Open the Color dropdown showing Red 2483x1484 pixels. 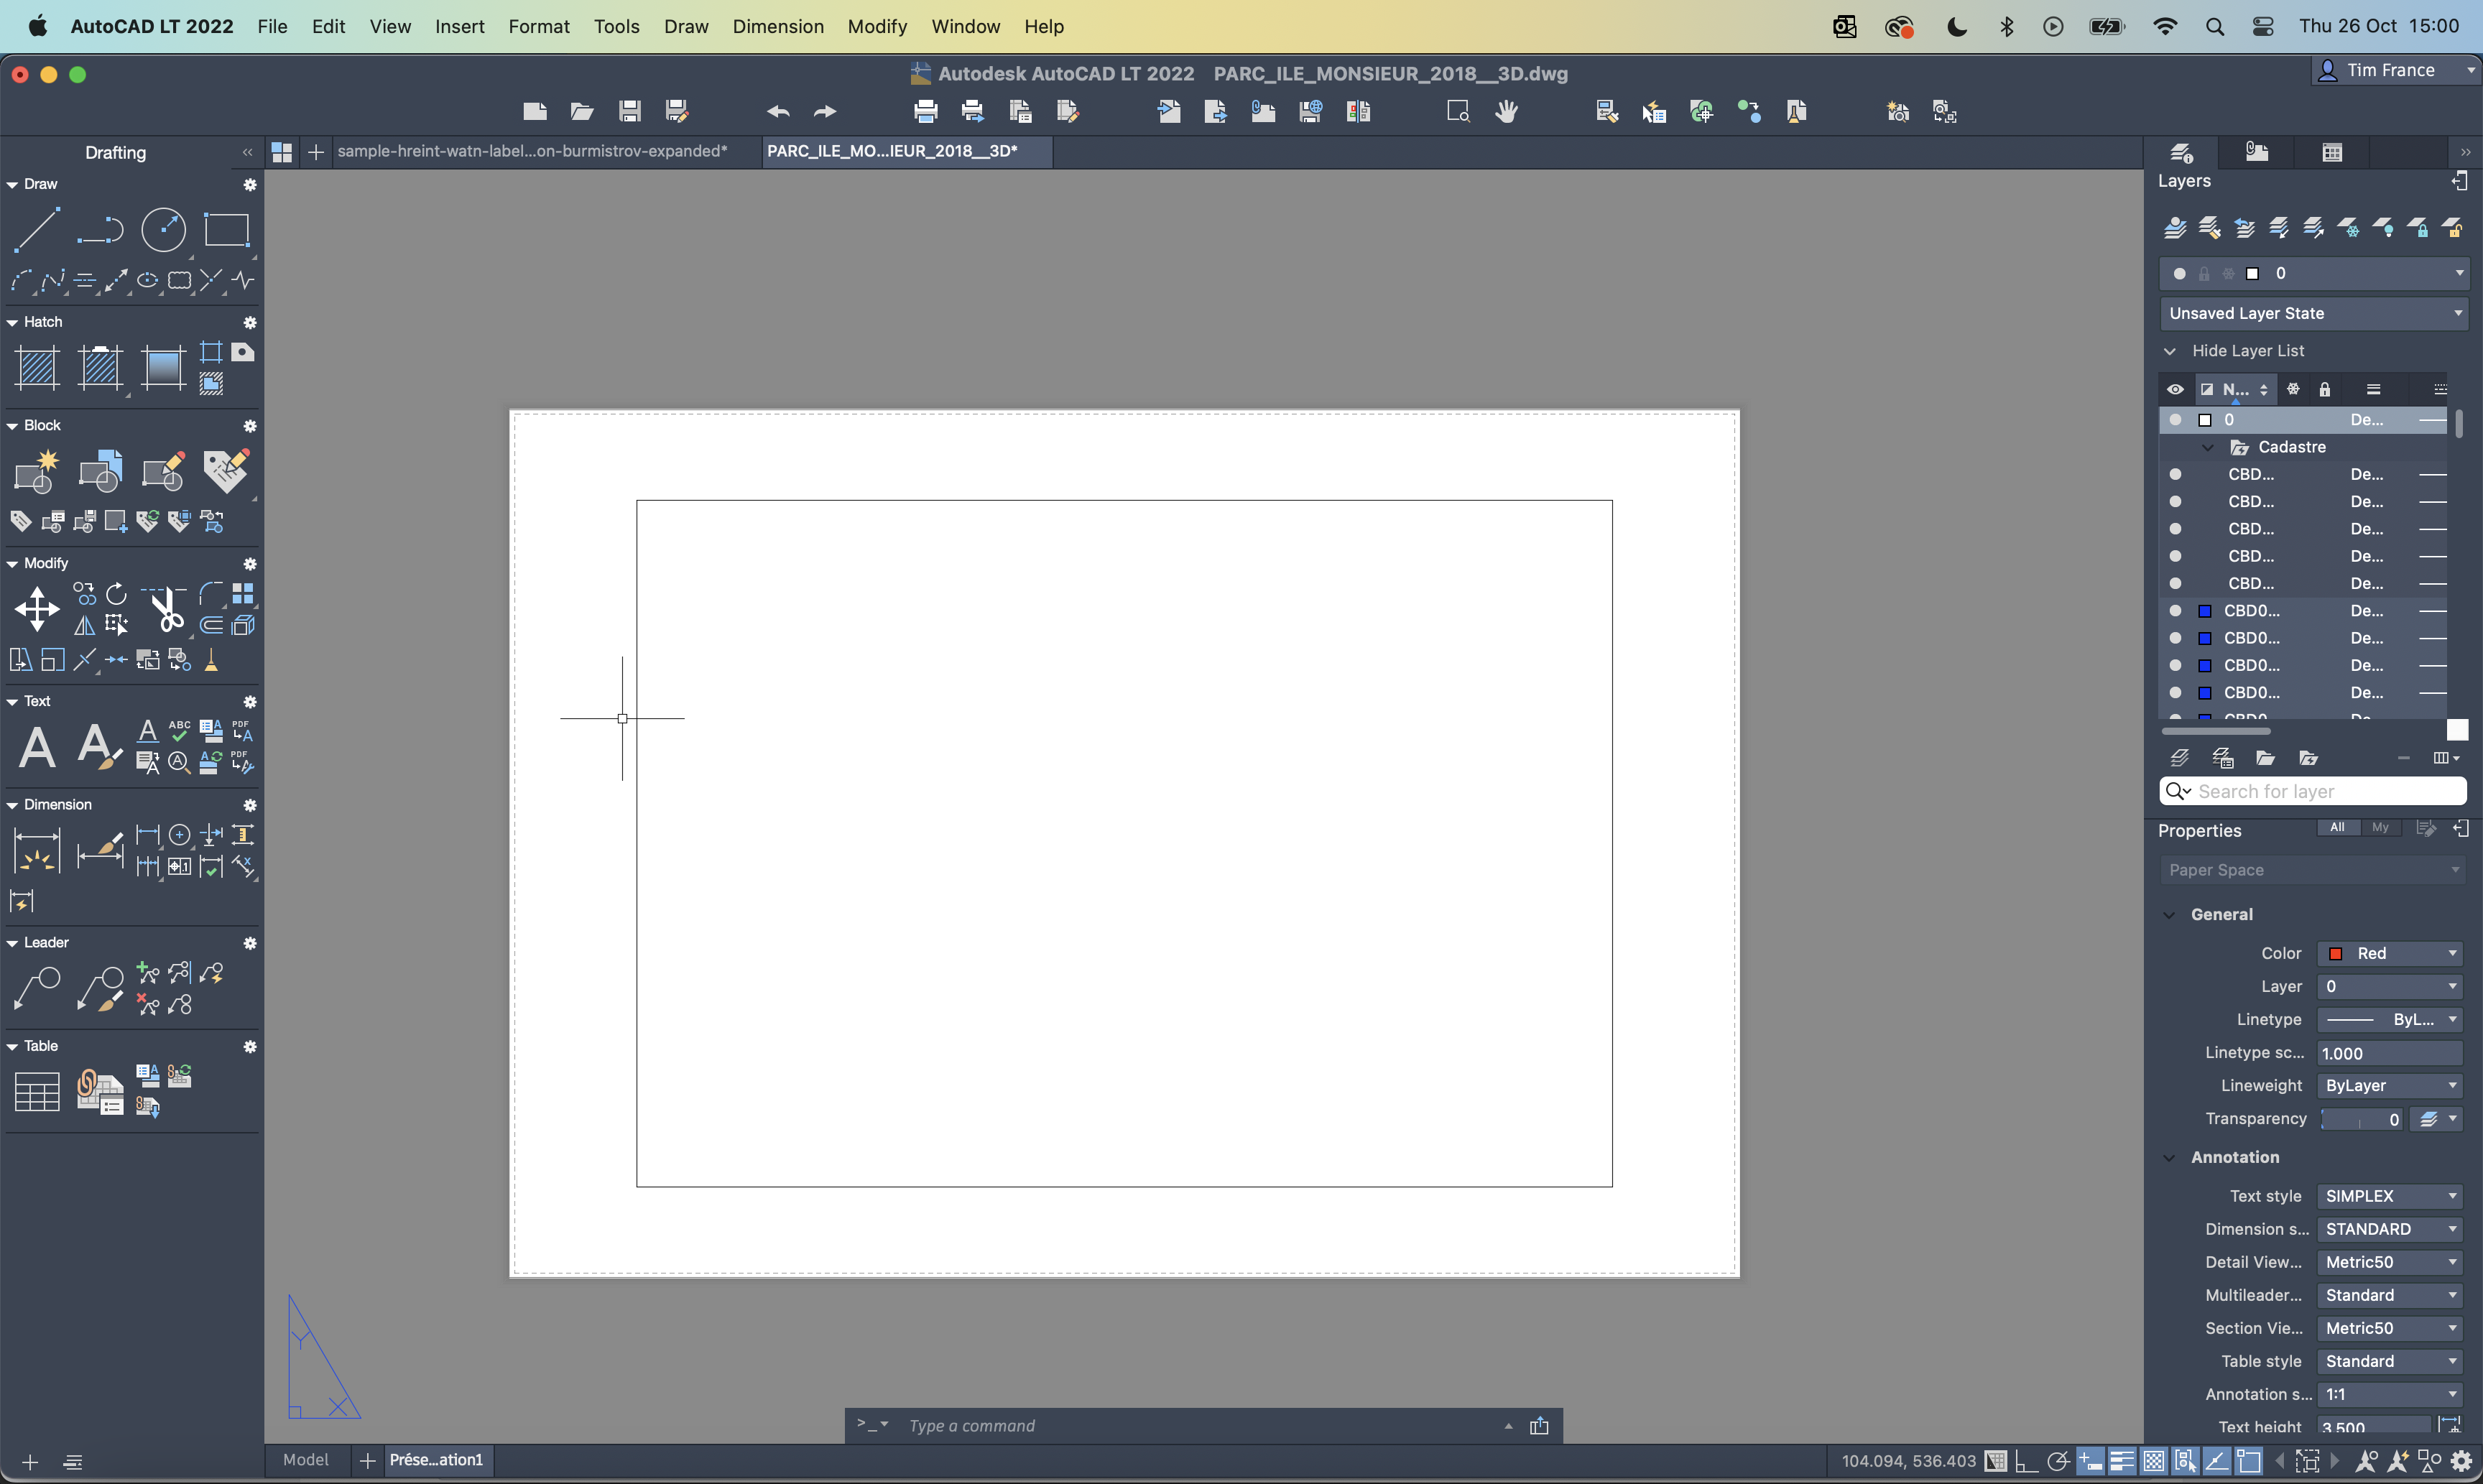click(2389, 953)
